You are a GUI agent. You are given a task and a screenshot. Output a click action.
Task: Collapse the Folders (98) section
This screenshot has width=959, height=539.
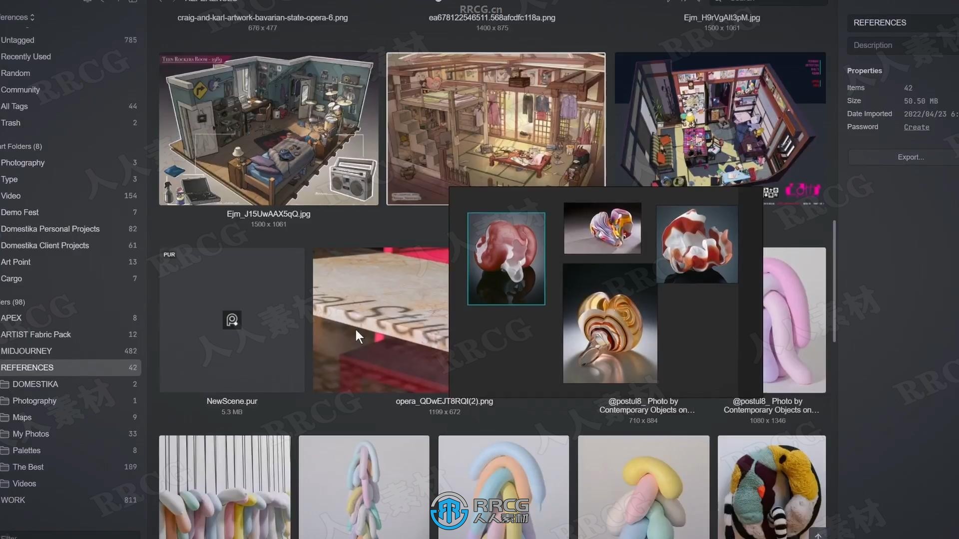(x=12, y=302)
